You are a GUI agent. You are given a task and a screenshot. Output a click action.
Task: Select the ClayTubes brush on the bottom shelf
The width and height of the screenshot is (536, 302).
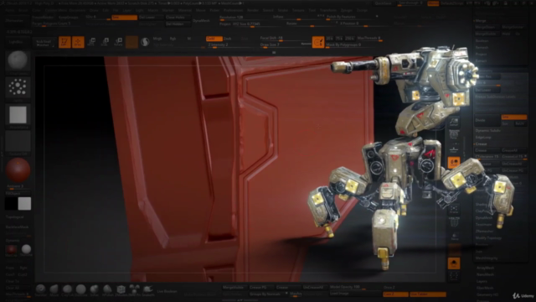[67, 289]
